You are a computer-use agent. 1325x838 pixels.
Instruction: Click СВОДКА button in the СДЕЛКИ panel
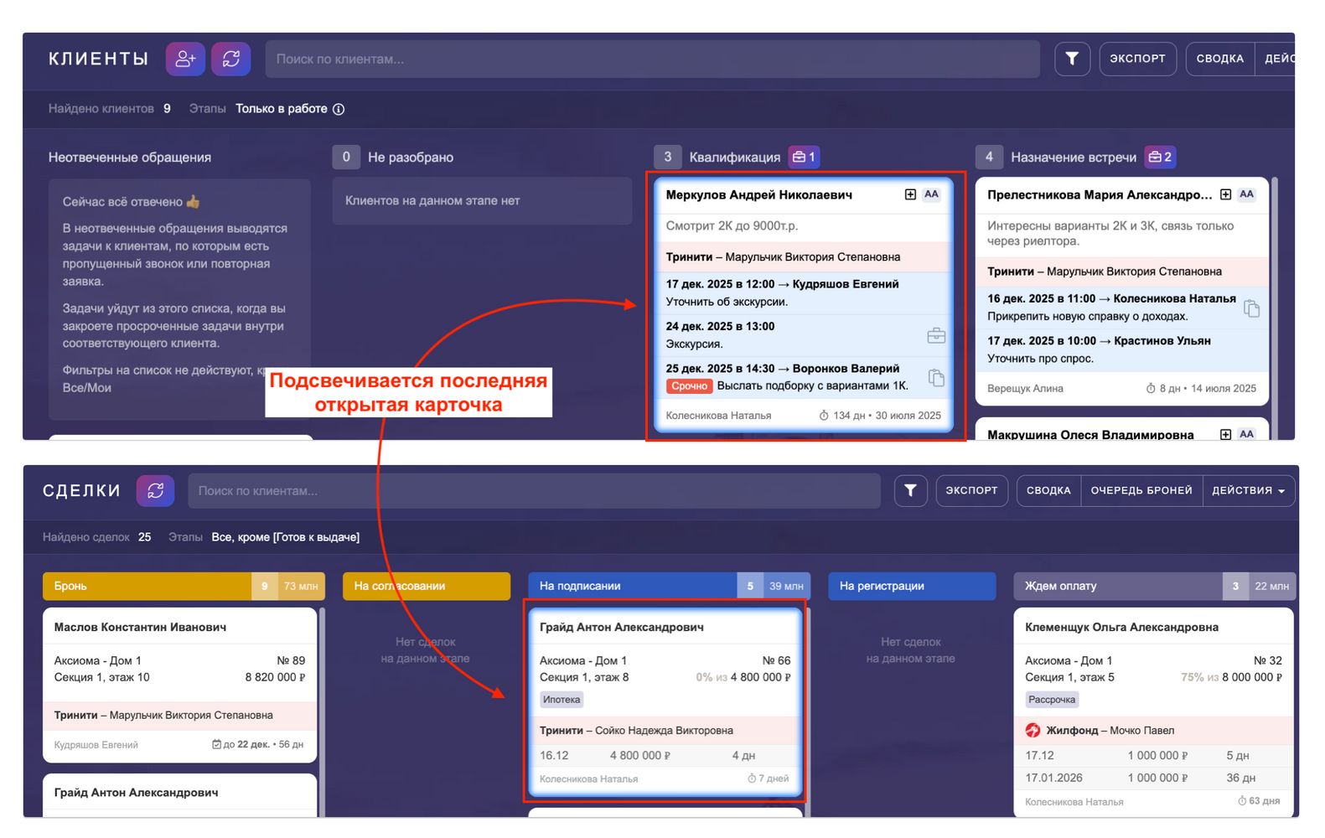tap(1048, 491)
